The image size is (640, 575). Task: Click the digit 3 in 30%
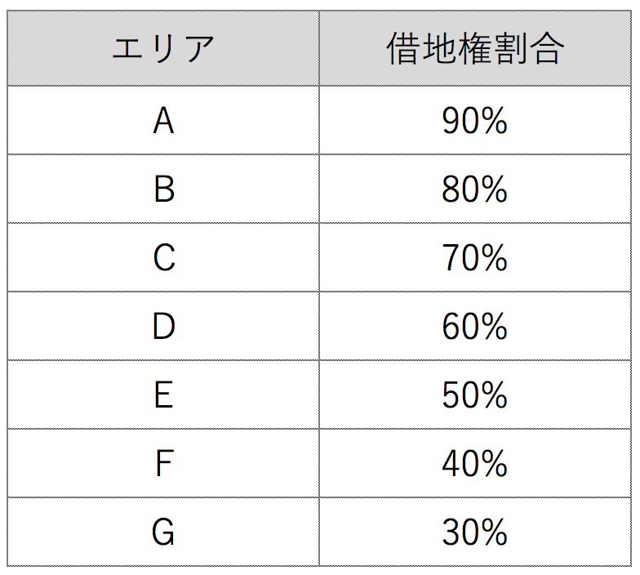[451, 533]
